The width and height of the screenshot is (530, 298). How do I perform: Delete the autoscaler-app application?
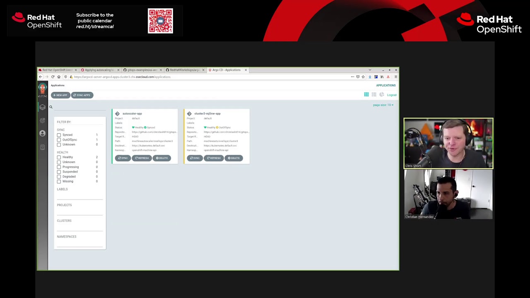[162, 158]
